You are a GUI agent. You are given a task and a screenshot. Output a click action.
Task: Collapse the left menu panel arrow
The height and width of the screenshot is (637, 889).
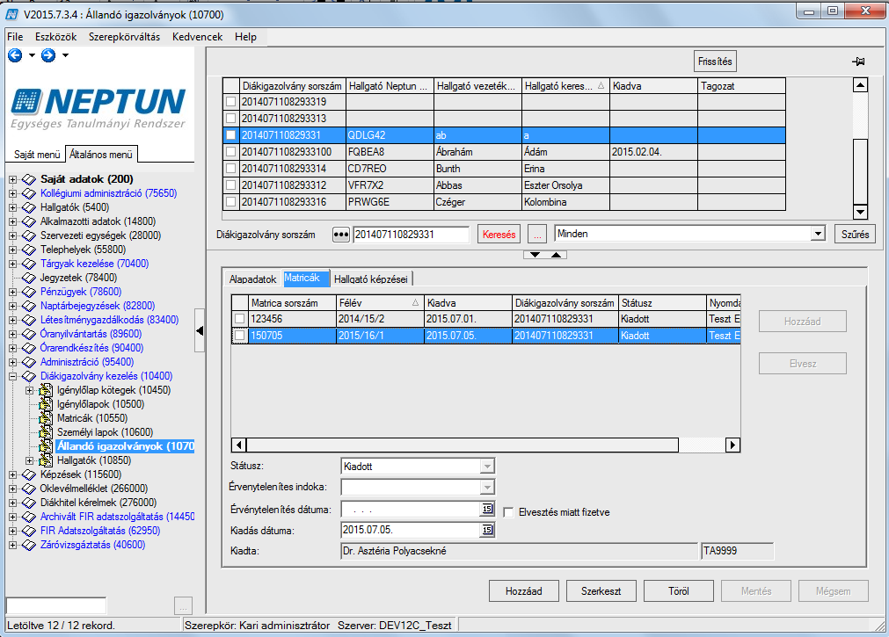tap(200, 330)
